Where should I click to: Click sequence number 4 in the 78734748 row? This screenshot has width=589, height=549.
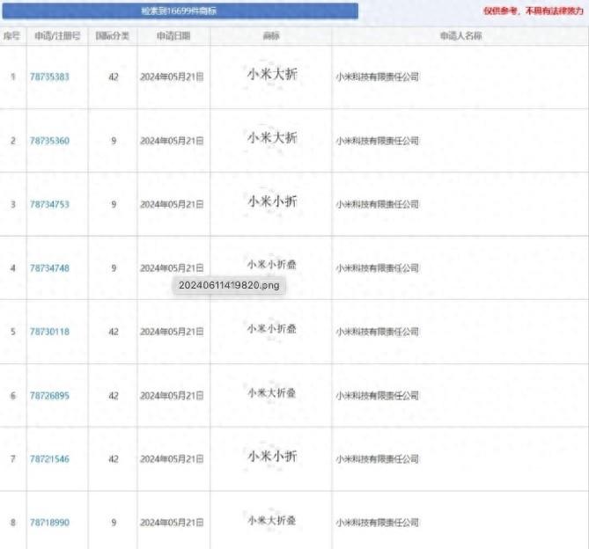[x=13, y=268]
